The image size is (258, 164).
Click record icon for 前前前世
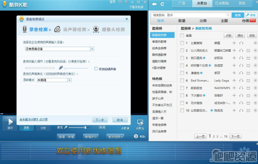tap(255, 88)
